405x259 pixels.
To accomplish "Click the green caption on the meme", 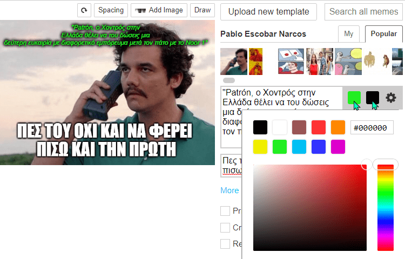I will (106, 35).
